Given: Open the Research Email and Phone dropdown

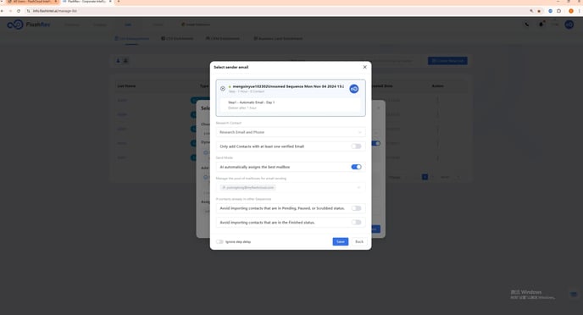Looking at the screenshot, I should click(x=291, y=132).
